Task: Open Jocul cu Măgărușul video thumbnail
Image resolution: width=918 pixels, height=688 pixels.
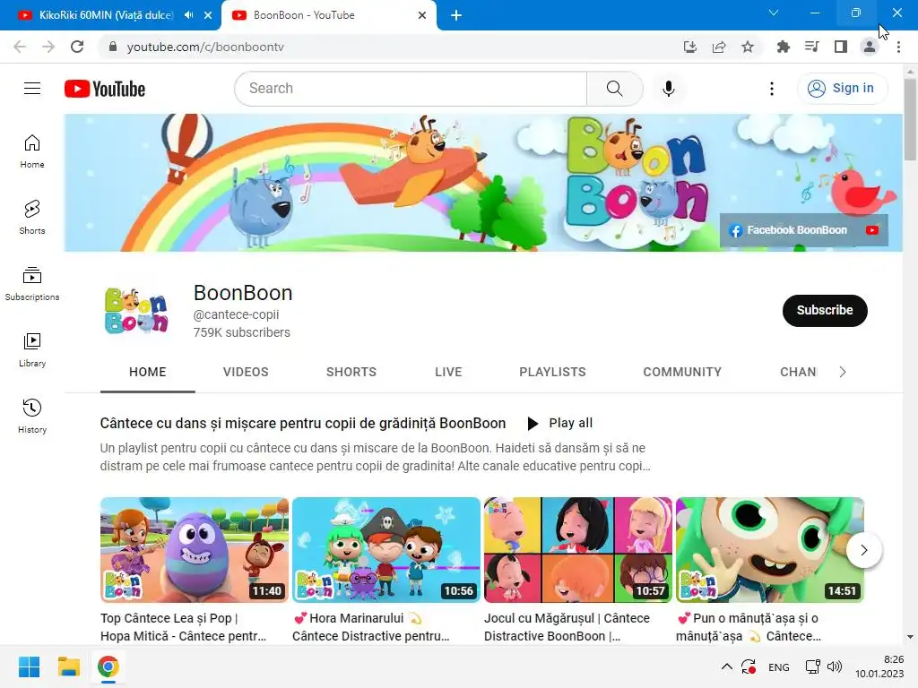Action: click(578, 550)
